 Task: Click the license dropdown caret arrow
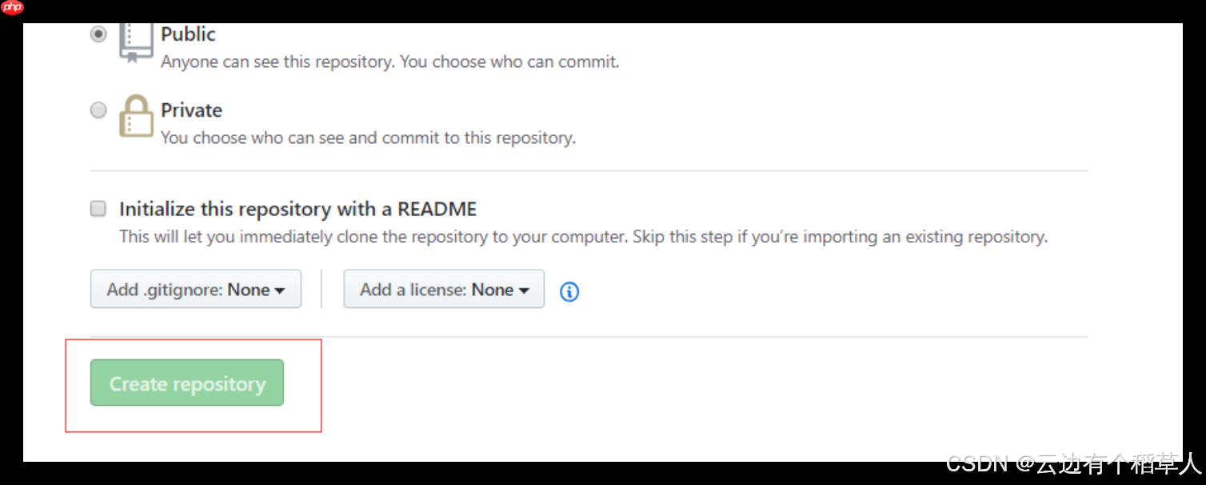pyautogui.click(x=525, y=291)
